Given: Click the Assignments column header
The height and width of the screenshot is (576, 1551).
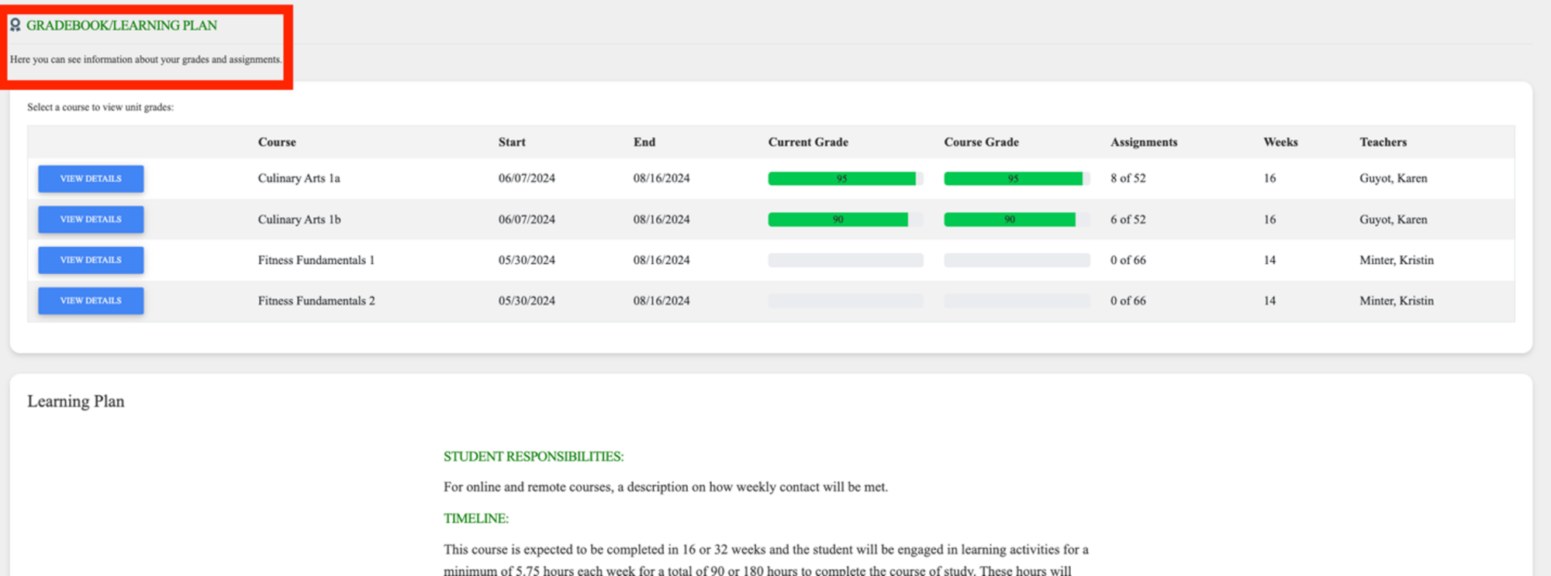Looking at the screenshot, I should [1143, 142].
